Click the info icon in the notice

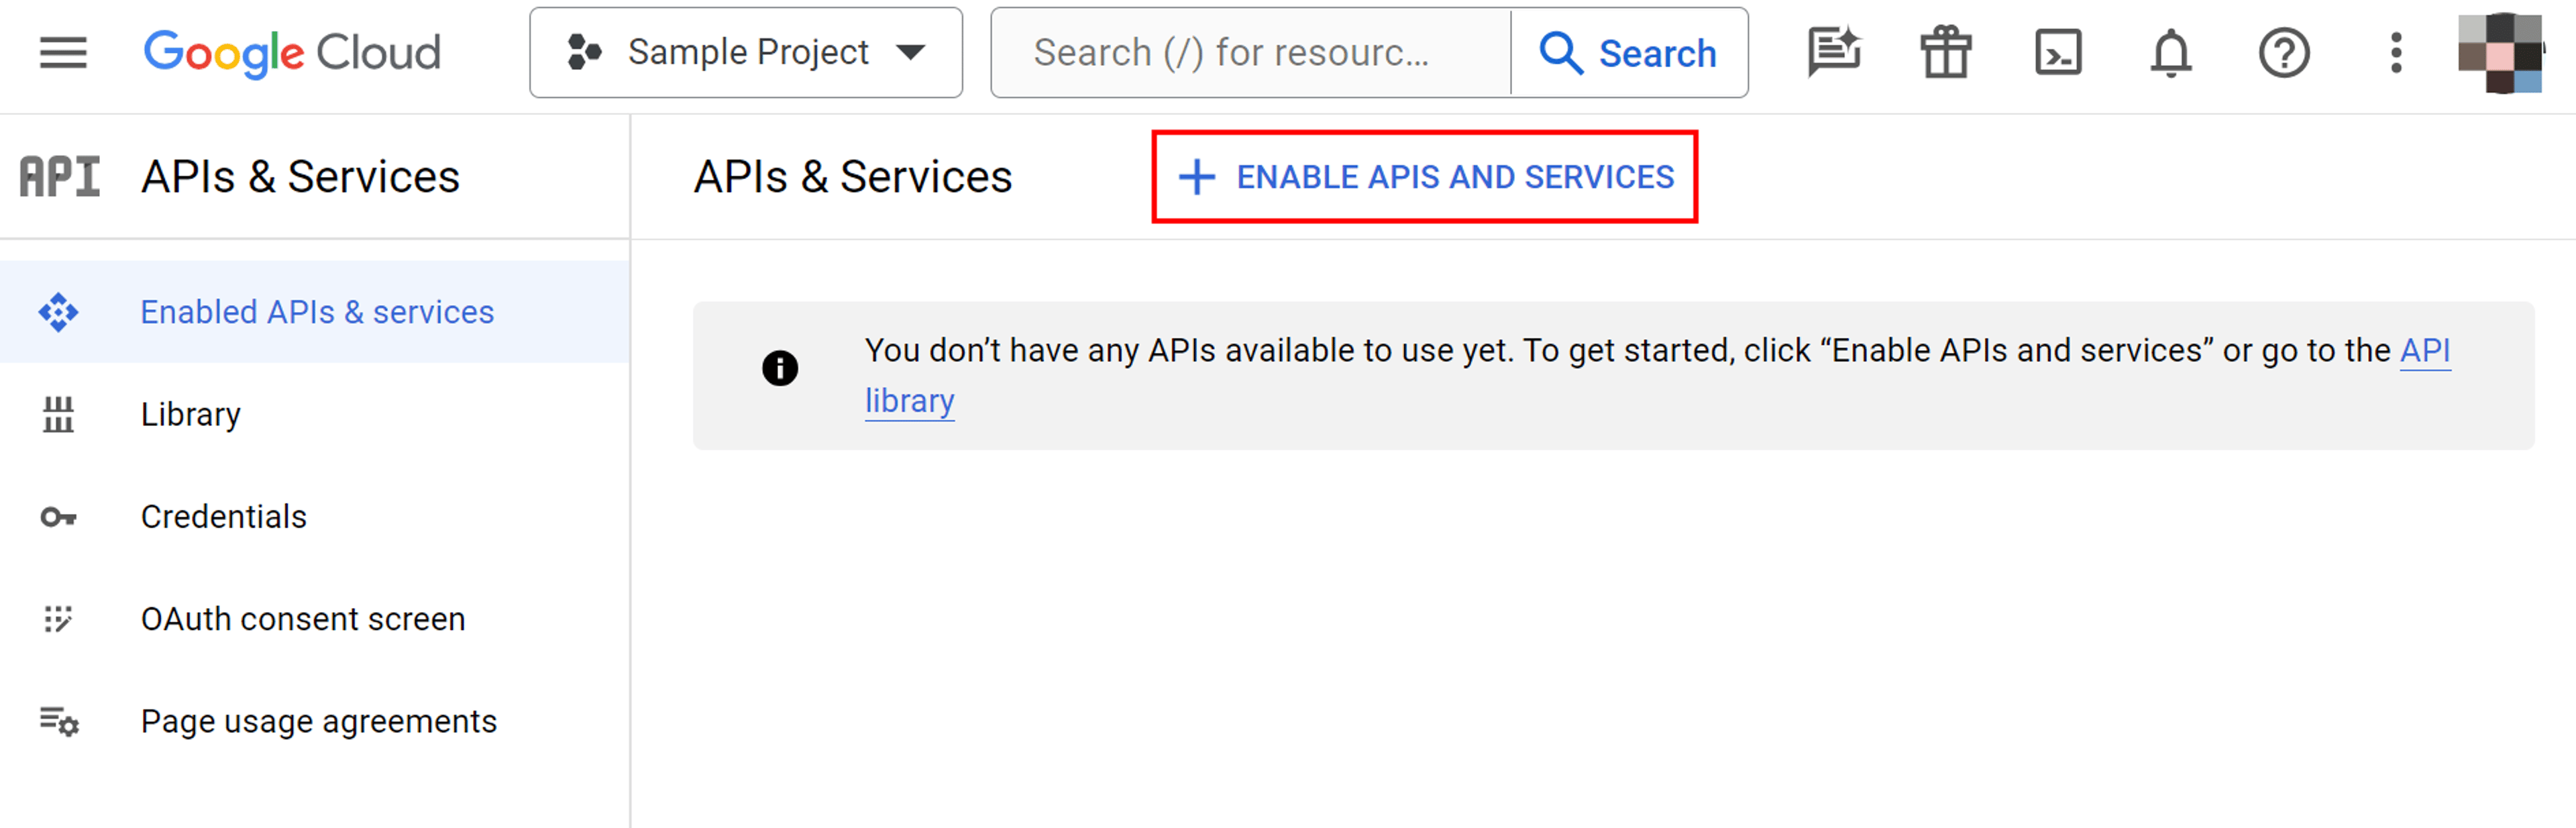(x=780, y=368)
